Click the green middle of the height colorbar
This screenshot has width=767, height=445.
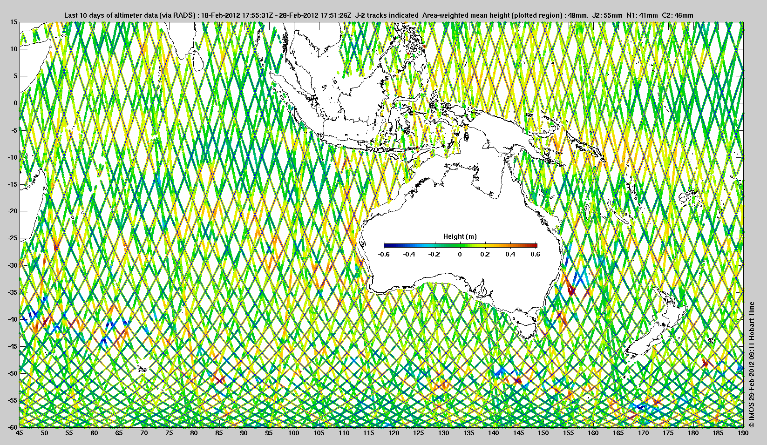[x=460, y=245]
